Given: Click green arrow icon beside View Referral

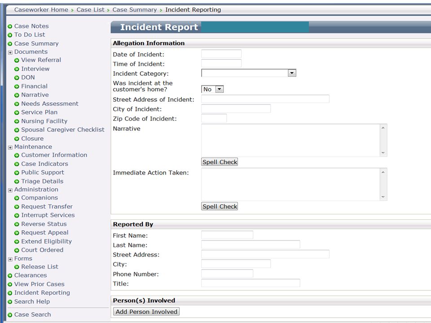Looking at the screenshot, I should tap(17, 61).
